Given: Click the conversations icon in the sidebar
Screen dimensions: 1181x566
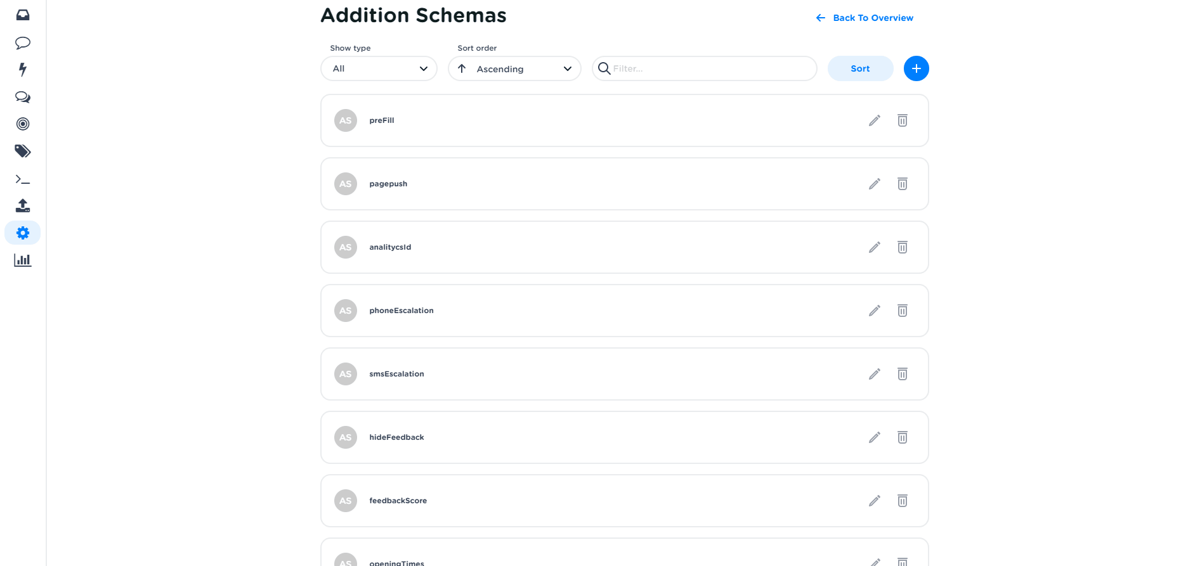Looking at the screenshot, I should click(22, 97).
